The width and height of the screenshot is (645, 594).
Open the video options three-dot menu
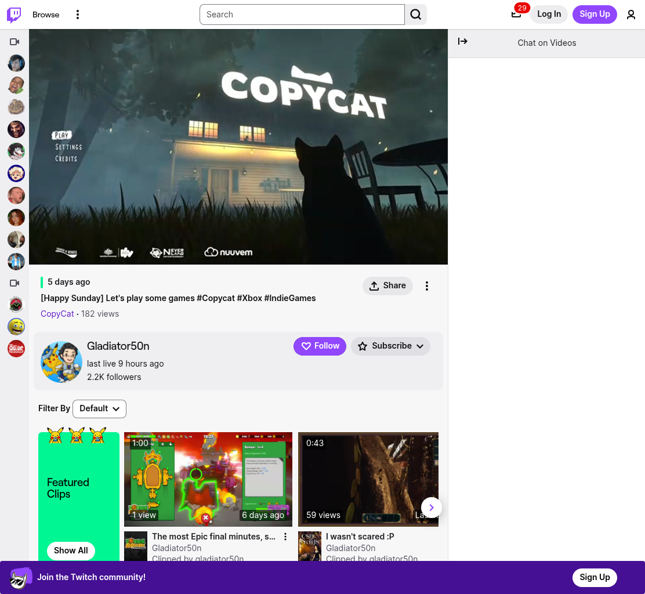point(426,286)
